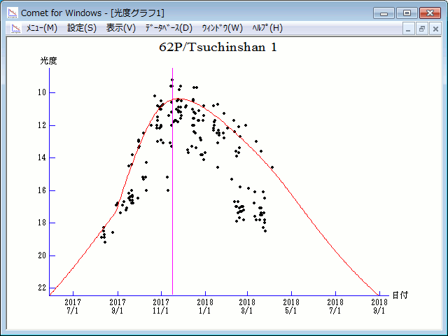Image resolution: width=448 pixels, height=336 pixels.
Task: Open the 設定(S) settings menu
Action: click(82, 28)
